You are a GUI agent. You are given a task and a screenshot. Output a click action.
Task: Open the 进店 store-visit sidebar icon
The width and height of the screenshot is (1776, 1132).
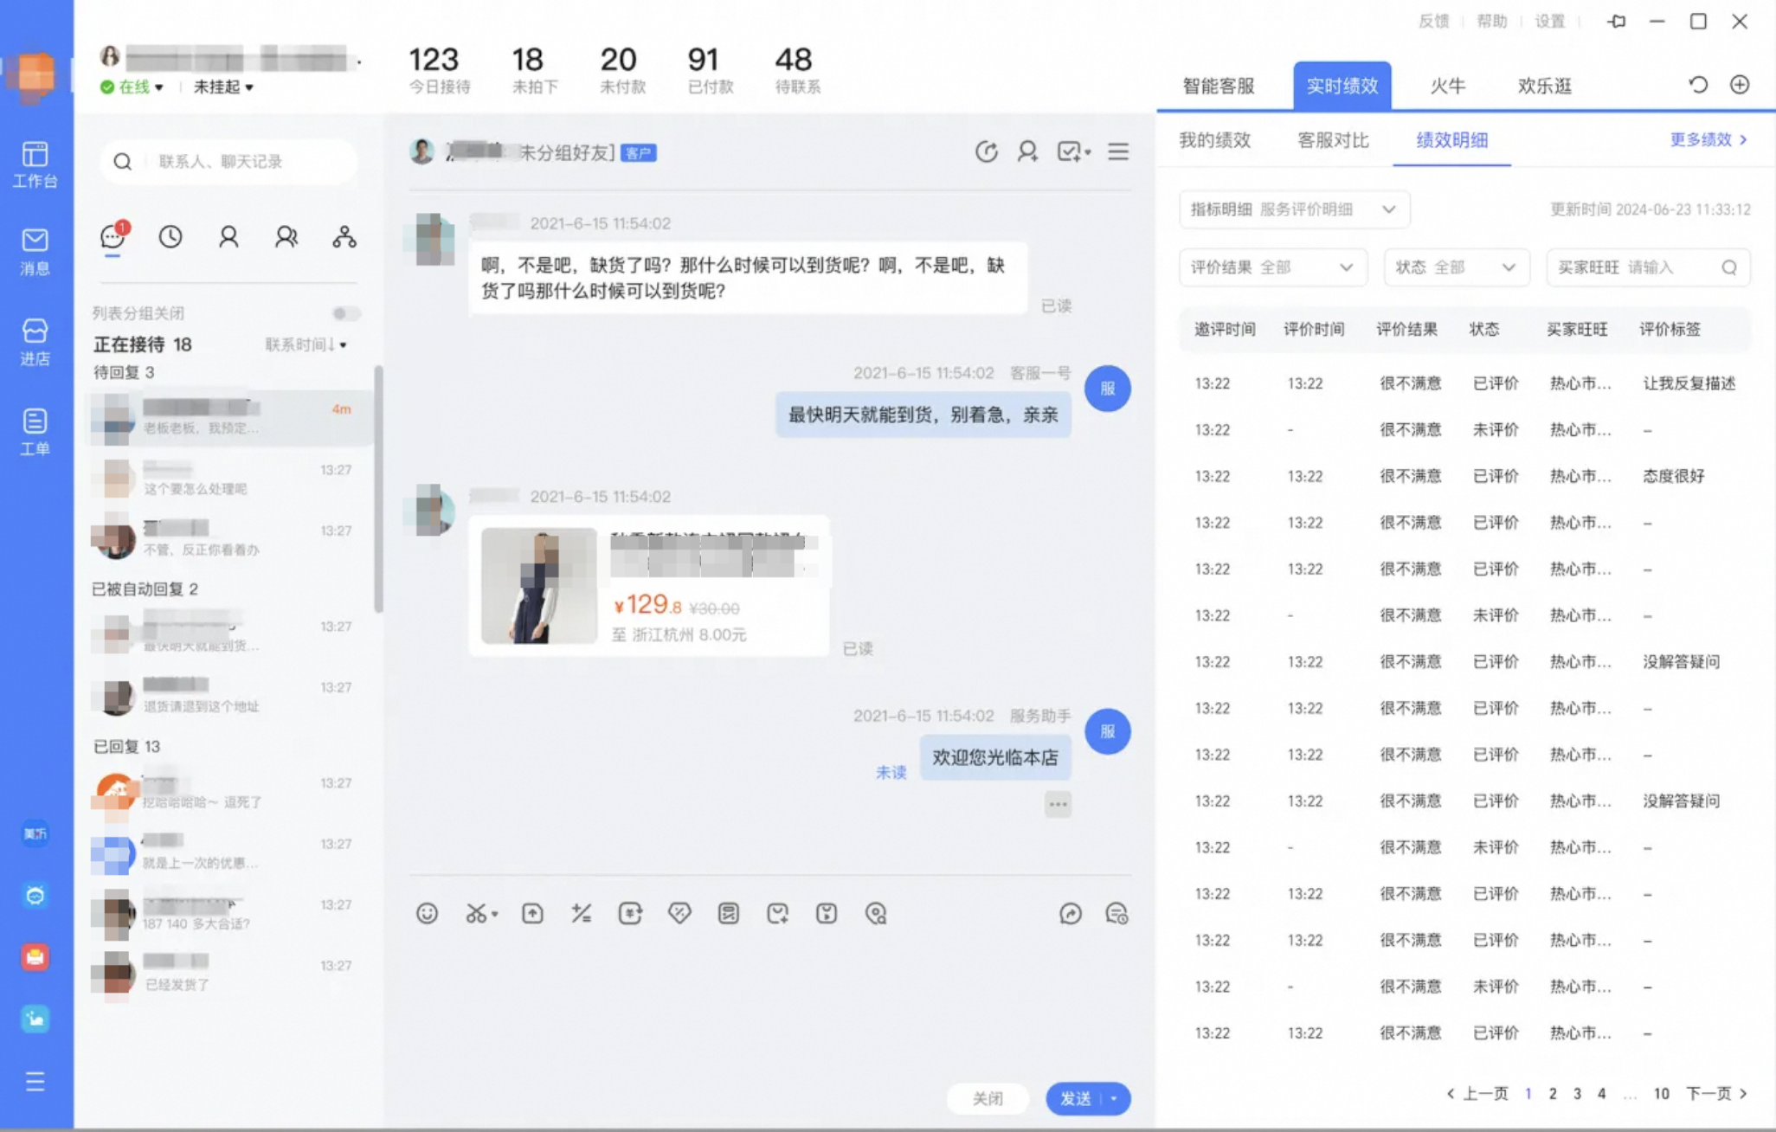click(35, 342)
